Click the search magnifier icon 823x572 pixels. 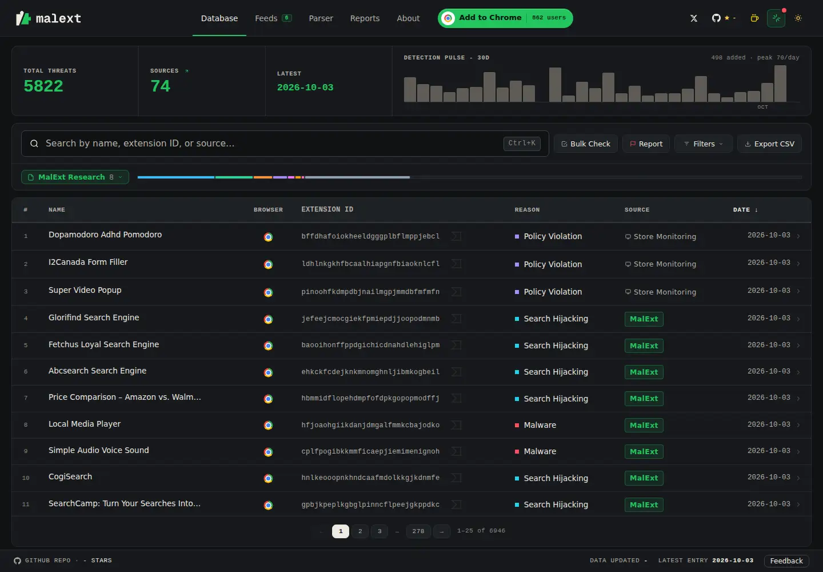34,144
